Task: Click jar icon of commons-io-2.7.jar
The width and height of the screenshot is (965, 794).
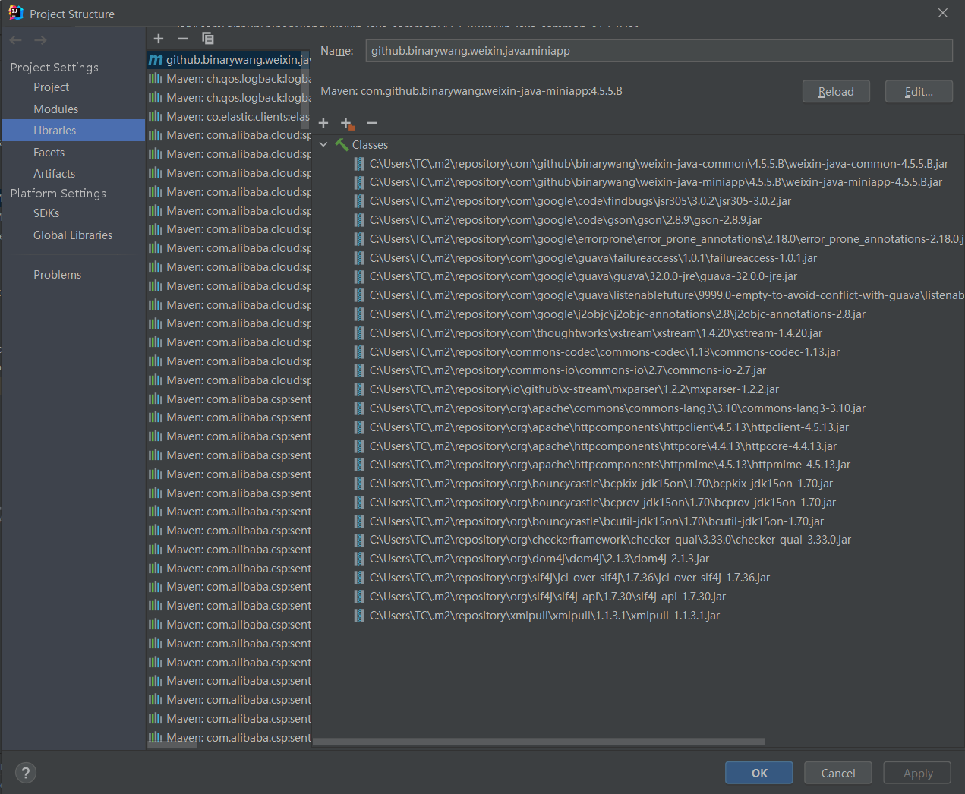Action: click(x=359, y=370)
